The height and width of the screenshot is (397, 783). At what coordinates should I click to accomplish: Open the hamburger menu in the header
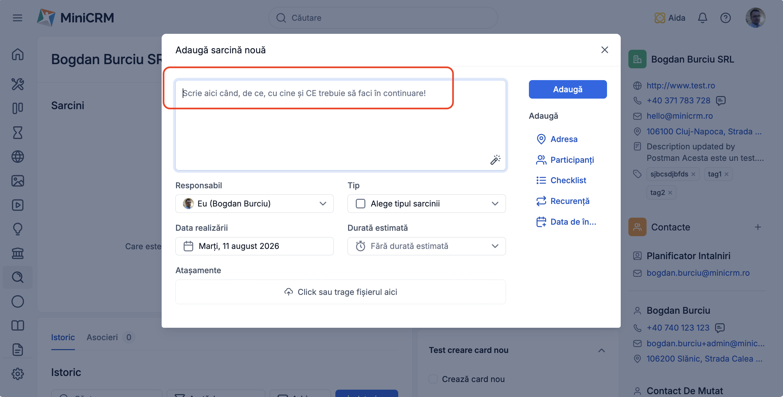pos(18,18)
